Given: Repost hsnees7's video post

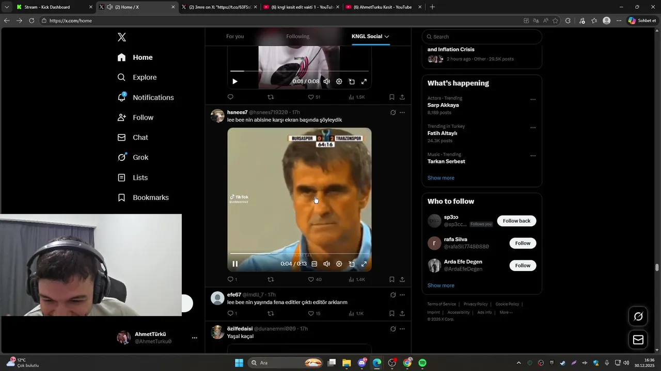Looking at the screenshot, I should pos(271,279).
